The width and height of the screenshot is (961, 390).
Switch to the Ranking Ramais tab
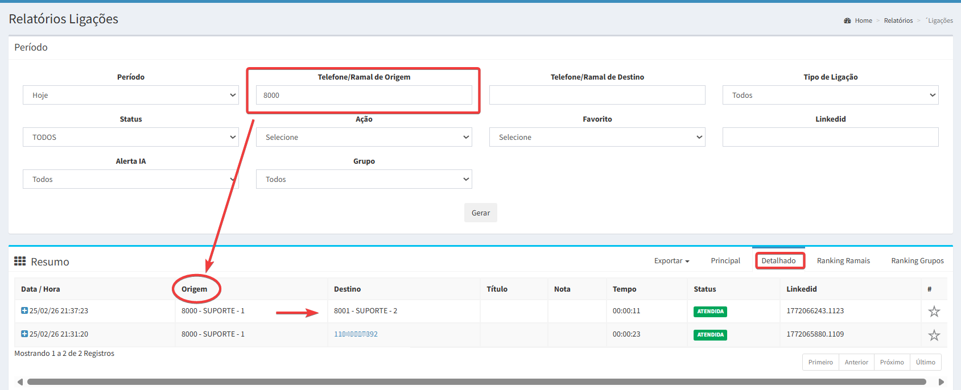(x=843, y=261)
